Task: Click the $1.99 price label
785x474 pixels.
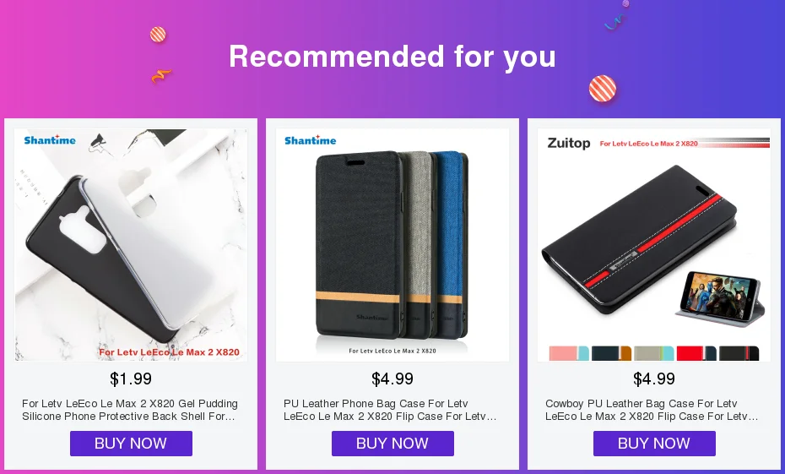Action: pos(131,379)
